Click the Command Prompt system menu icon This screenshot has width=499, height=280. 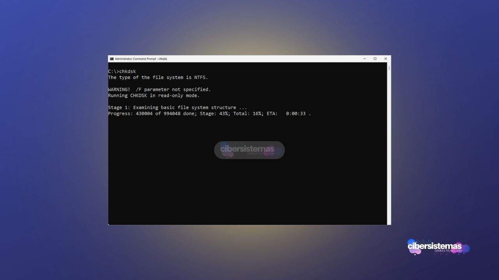point(111,59)
